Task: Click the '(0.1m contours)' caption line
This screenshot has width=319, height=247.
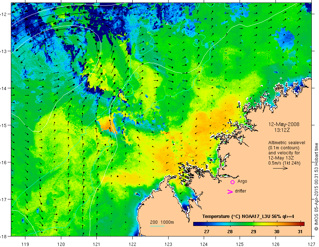Action: (283, 148)
